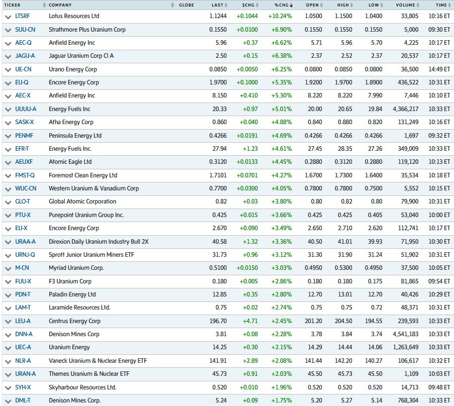The width and height of the screenshot is (454, 406).
Task: Open the SYH-X ticker link
Action: click(23, 387)
